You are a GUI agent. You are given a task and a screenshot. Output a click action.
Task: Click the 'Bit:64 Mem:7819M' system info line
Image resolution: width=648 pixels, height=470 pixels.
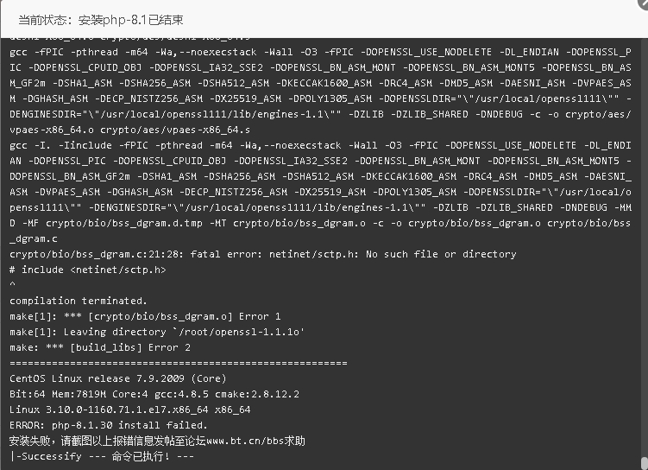click(x=154, y=394)
